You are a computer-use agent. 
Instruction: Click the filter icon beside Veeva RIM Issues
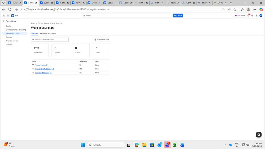33,73
